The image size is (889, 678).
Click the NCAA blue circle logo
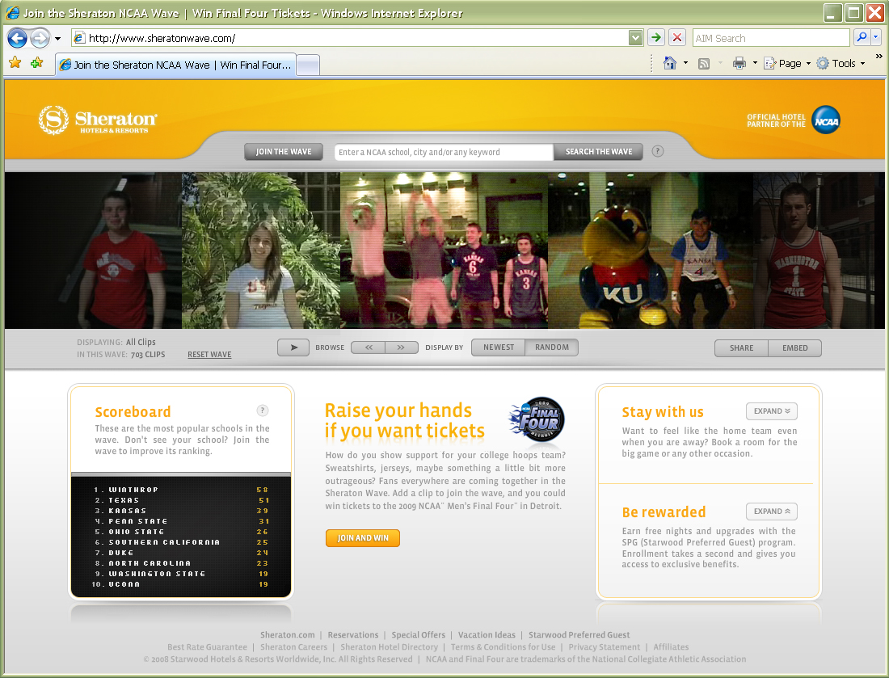826,120
